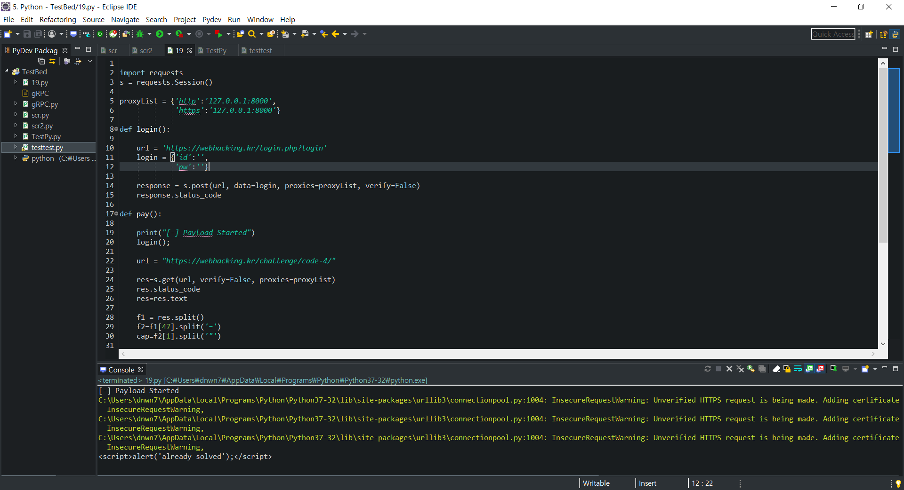Open the New Console dropdown arrow
The image size is (904, 490).
tap(875, 369)
